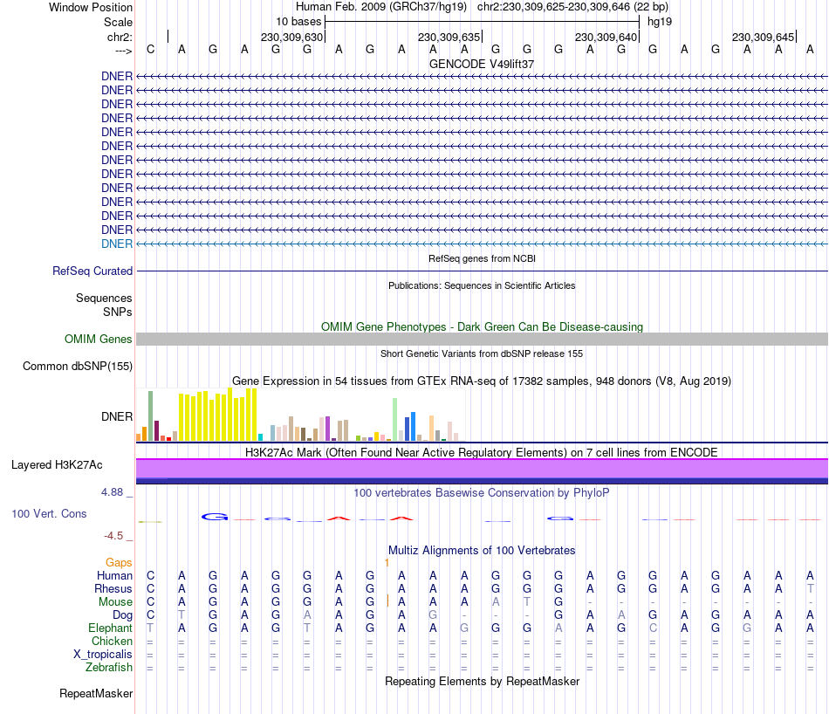
Task: Click the Common dbSNP(155) label
Action: click(78, 366)
